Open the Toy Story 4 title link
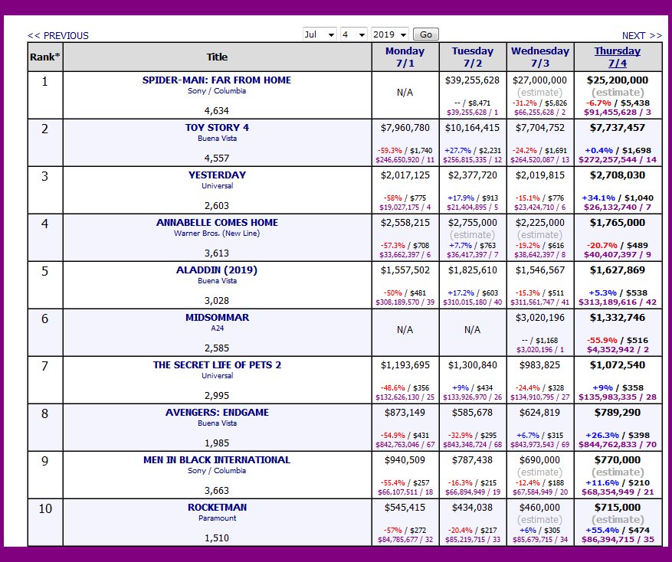This screenshot has height=562, width=672. (x=217, y=127)
